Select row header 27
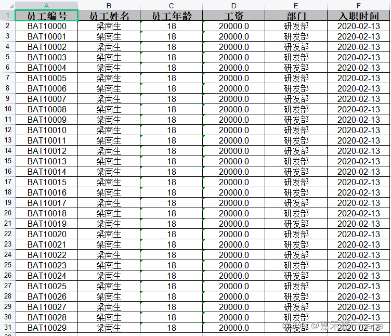Image resolution: width=391 pixels, height=336 pixels. click(x=7, y=286)
